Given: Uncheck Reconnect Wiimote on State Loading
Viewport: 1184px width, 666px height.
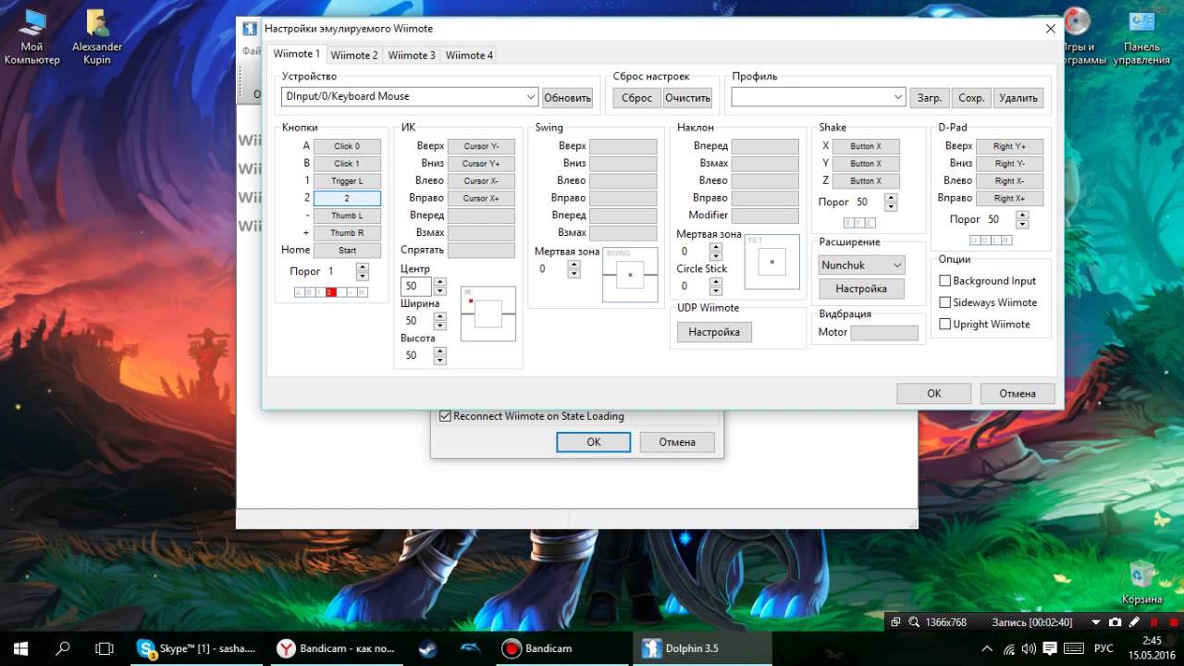Looking at the screenshot, I should [x=445, y=416].
